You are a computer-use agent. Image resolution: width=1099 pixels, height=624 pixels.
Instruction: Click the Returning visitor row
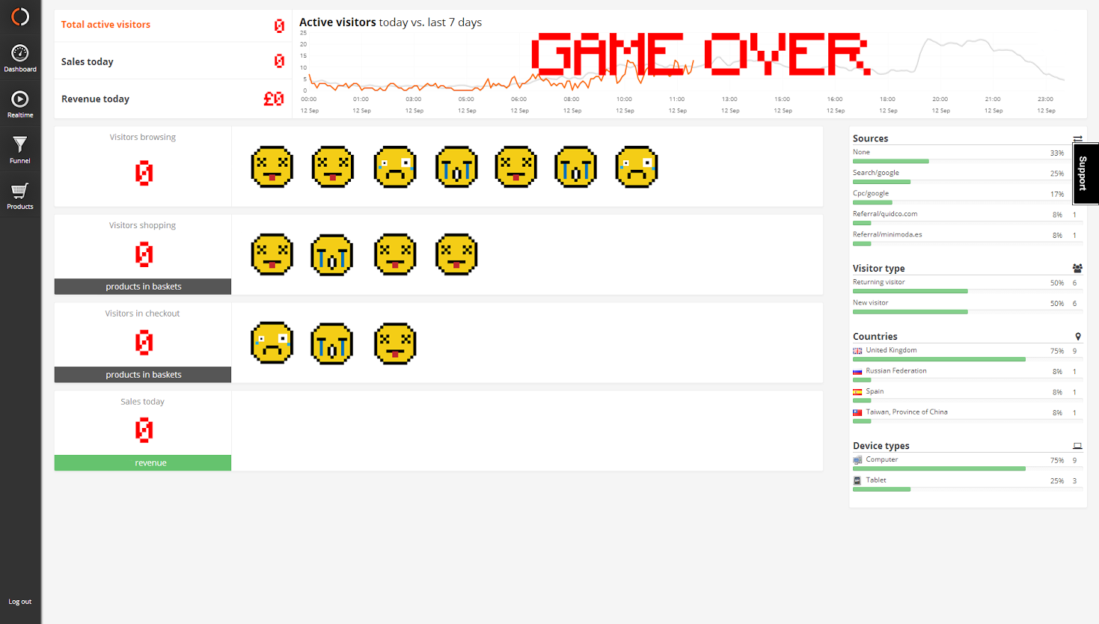pyautogui.click(x=968, y=285)
